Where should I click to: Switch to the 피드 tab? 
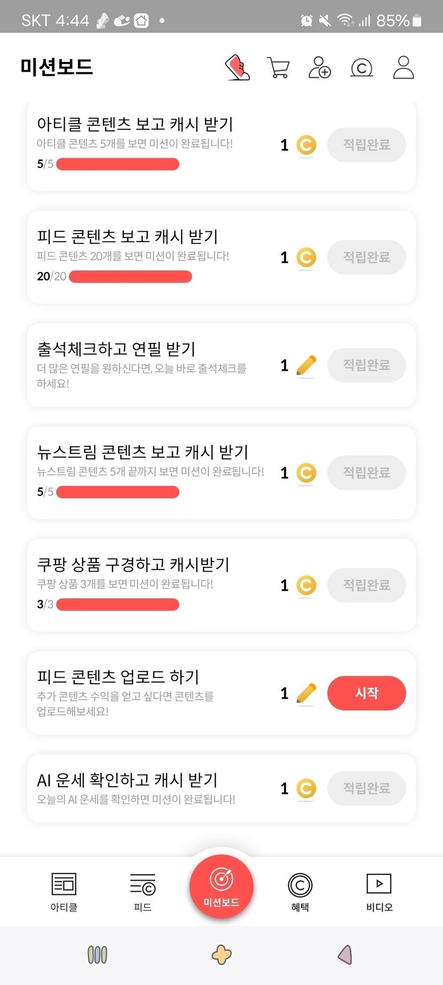(x=143, y=892)
